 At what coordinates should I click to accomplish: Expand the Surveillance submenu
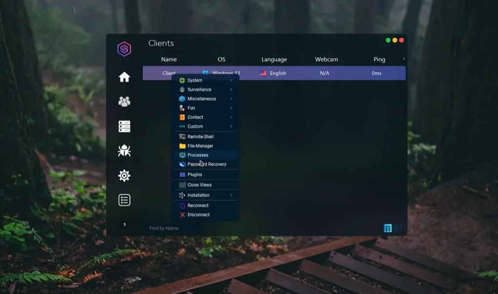point(199,89)
